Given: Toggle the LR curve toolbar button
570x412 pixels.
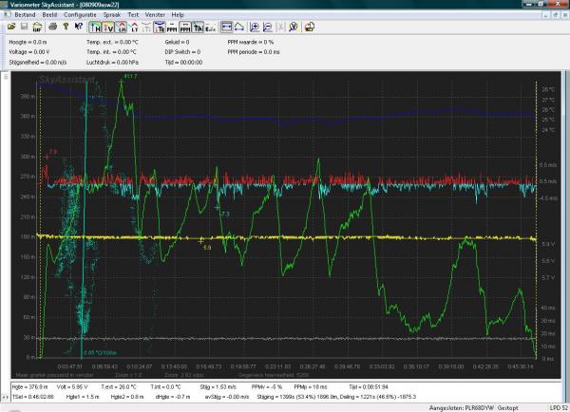Looking at the screenshot, I should (122, 28).
